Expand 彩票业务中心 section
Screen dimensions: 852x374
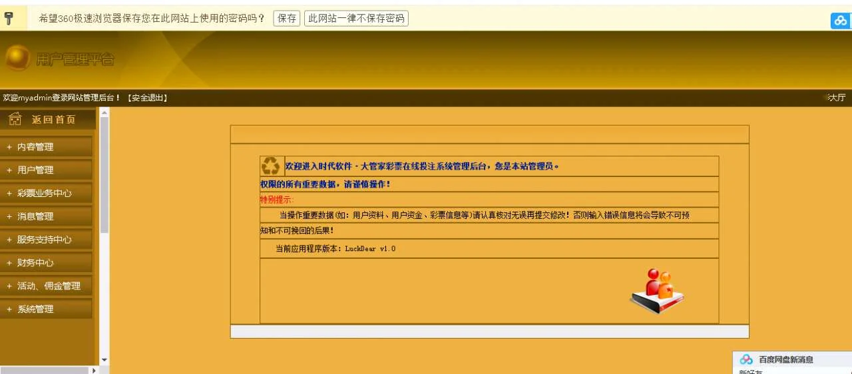44,194
